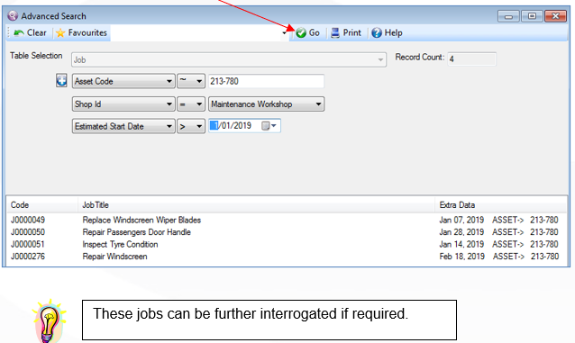Maximize the Advanced Search window

532,16
